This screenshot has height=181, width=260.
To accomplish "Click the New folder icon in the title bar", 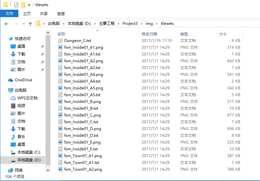I will coord(23,5).
